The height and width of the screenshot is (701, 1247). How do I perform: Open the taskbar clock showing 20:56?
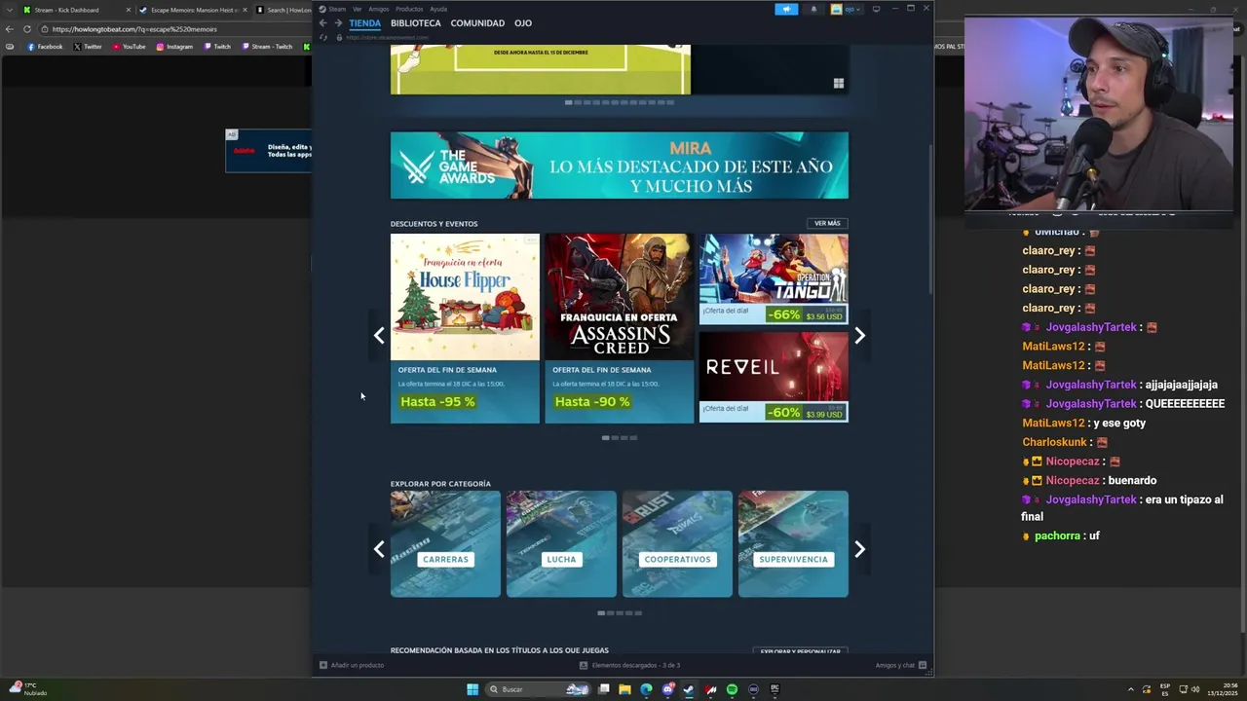click(1223, 689)
